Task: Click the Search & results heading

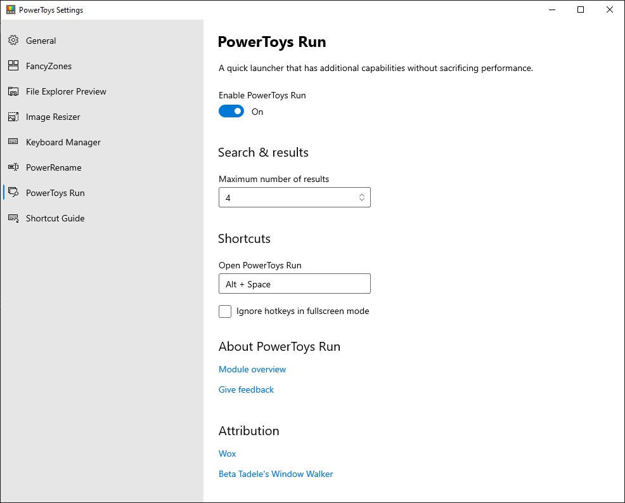Action: coord(263,152)
